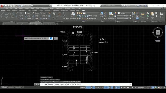Expand the Draw panel

click(12, 21)
